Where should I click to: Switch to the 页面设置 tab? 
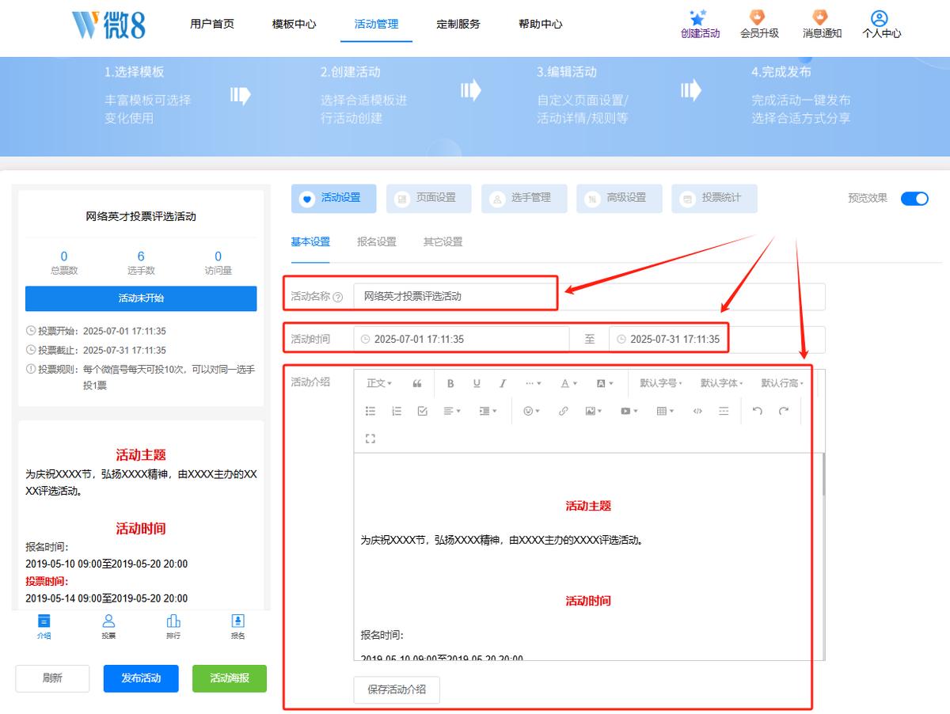[x=428, y=198]
